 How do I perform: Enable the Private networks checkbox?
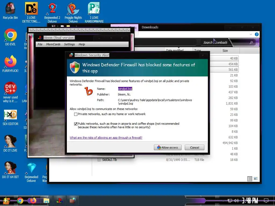tap(75, 114)
